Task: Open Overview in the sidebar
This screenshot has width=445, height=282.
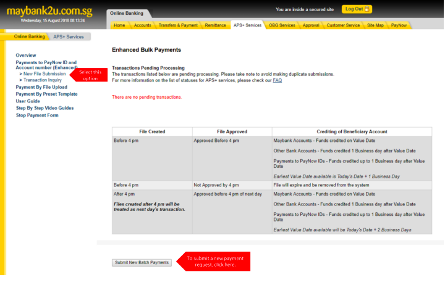Action: point(26,56)
